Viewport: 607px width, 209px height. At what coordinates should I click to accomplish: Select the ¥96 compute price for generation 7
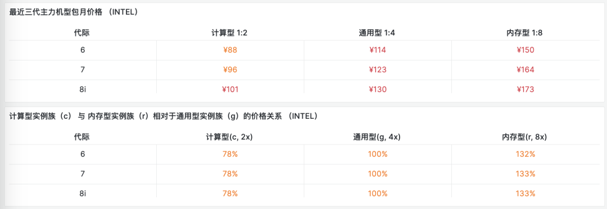(x=230, y=70)
